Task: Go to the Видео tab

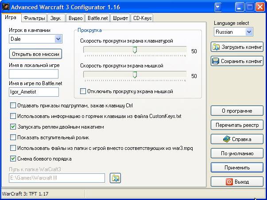Action: click(75, 18)
